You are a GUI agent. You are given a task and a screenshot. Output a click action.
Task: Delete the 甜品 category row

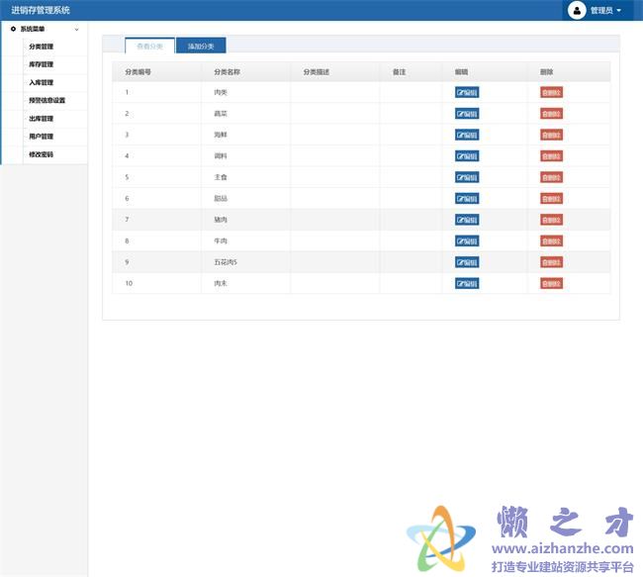point(551,198)
